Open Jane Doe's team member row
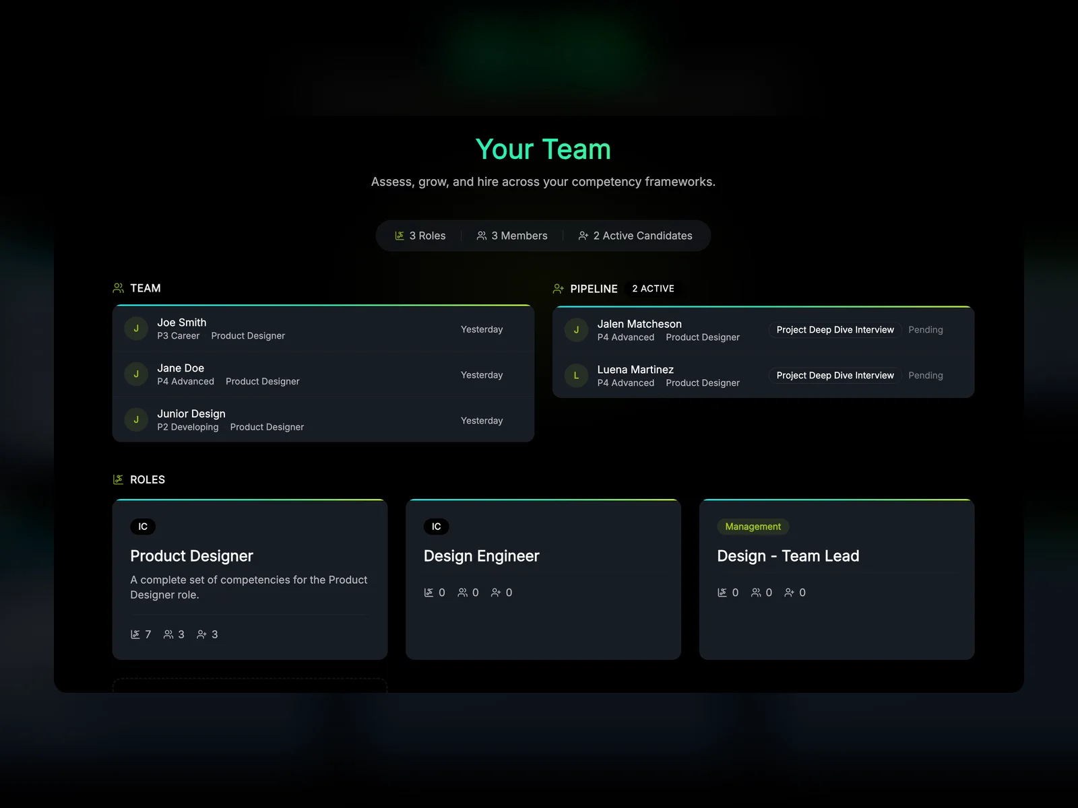The width and height of the screenshot is (1078, 808). point(323,374)
